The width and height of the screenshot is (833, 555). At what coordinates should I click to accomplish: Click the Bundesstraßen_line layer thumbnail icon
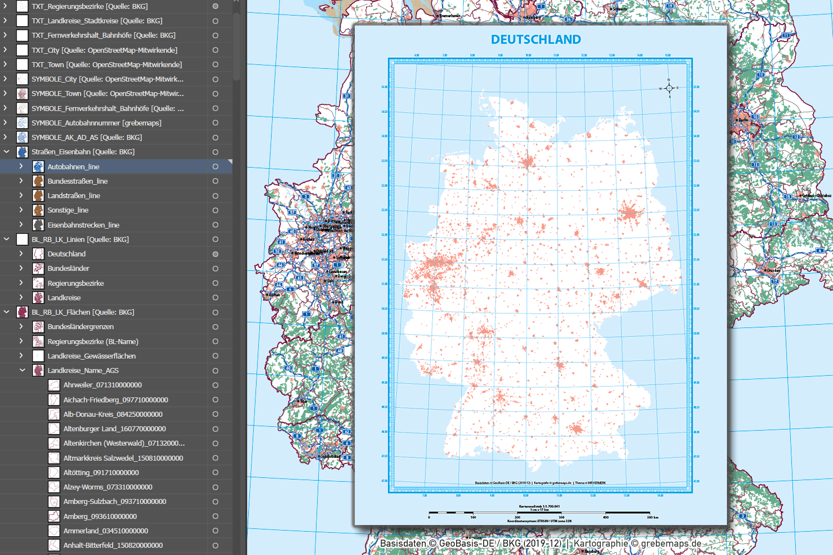[38, 181]
